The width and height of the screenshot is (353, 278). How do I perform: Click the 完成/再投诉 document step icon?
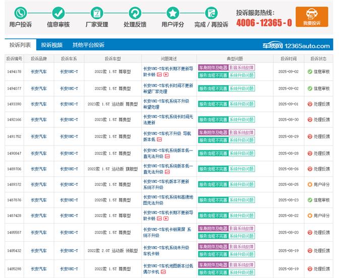pyautogui.click(x=211, y=13)
